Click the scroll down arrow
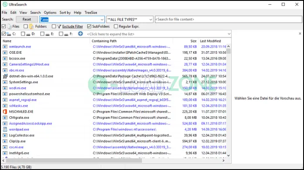This screenshot has width=304, height=170. [x=229, y=156]
